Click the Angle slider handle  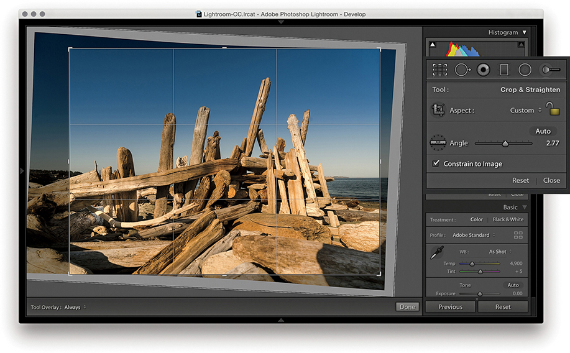(x=505, y=144)
